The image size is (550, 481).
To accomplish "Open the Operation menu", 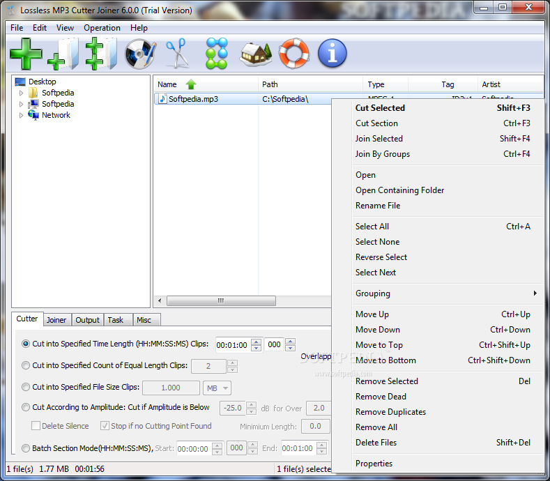I will point(102,28).
